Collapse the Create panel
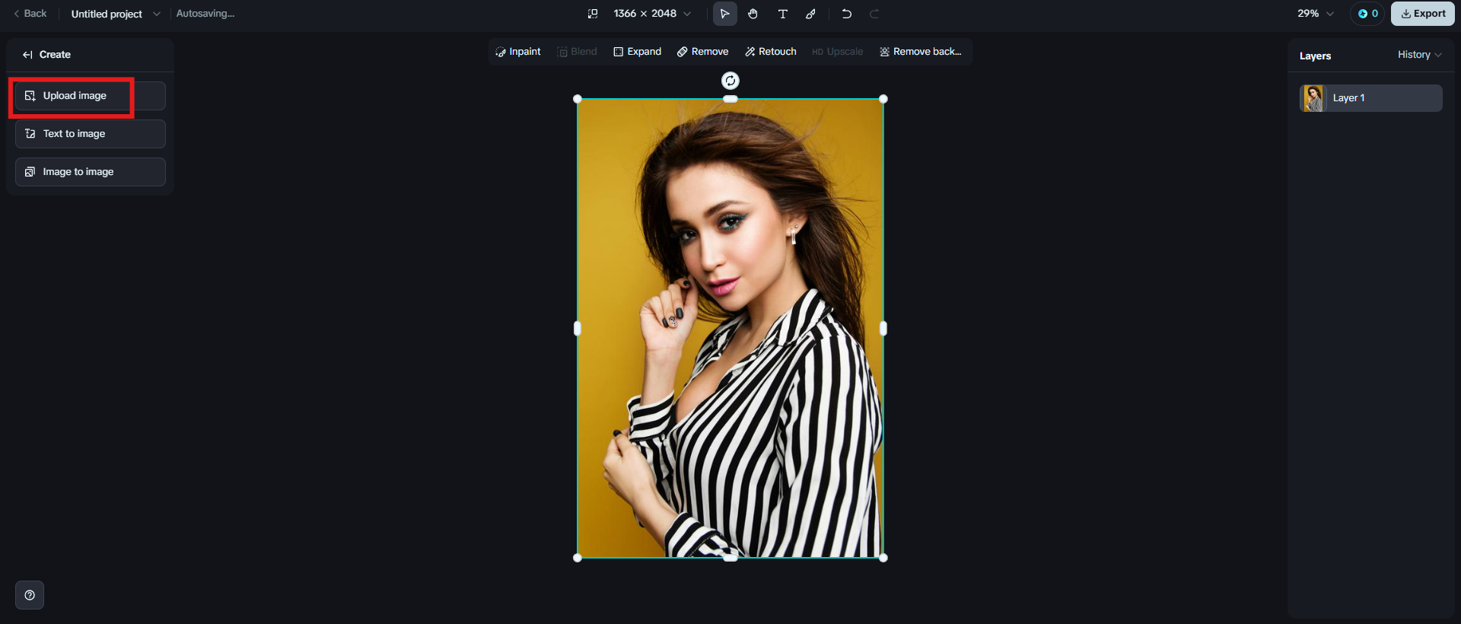Screen dimensions: 1461x624 tap(27, 55)
